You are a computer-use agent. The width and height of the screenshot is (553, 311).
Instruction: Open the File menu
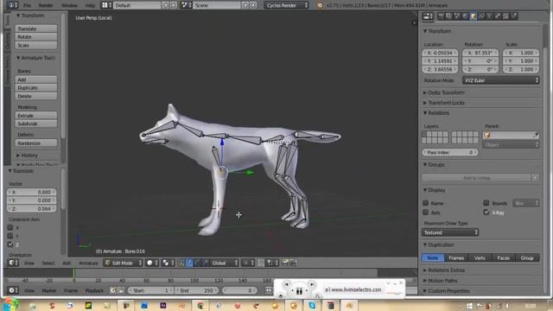pos(27,5)
